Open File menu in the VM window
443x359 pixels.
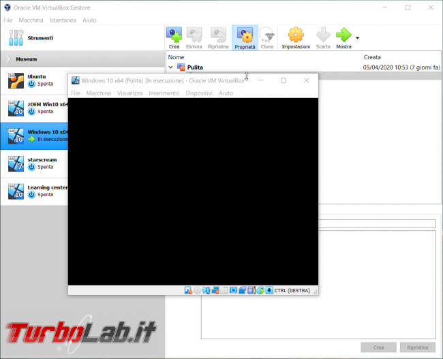click(76, 93)
